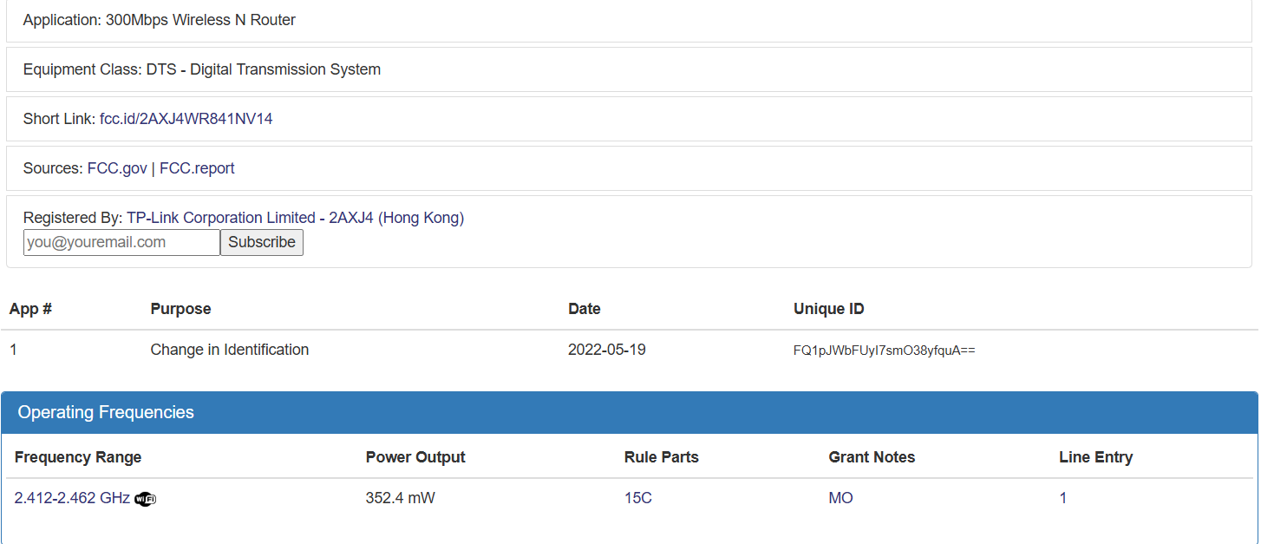Click the Purpose column header
The height and width of the screenshot is (544, 1261).
point(180,309)
